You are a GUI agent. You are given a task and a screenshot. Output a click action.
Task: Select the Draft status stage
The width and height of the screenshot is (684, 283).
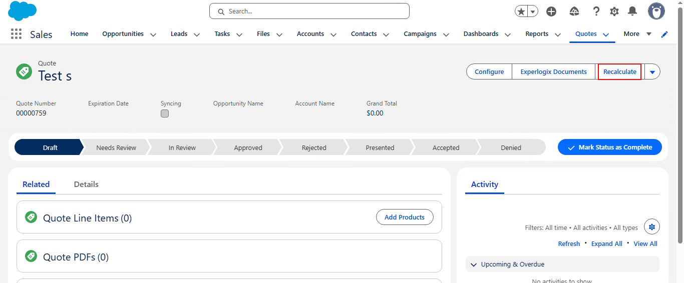(x=50, y=147)
